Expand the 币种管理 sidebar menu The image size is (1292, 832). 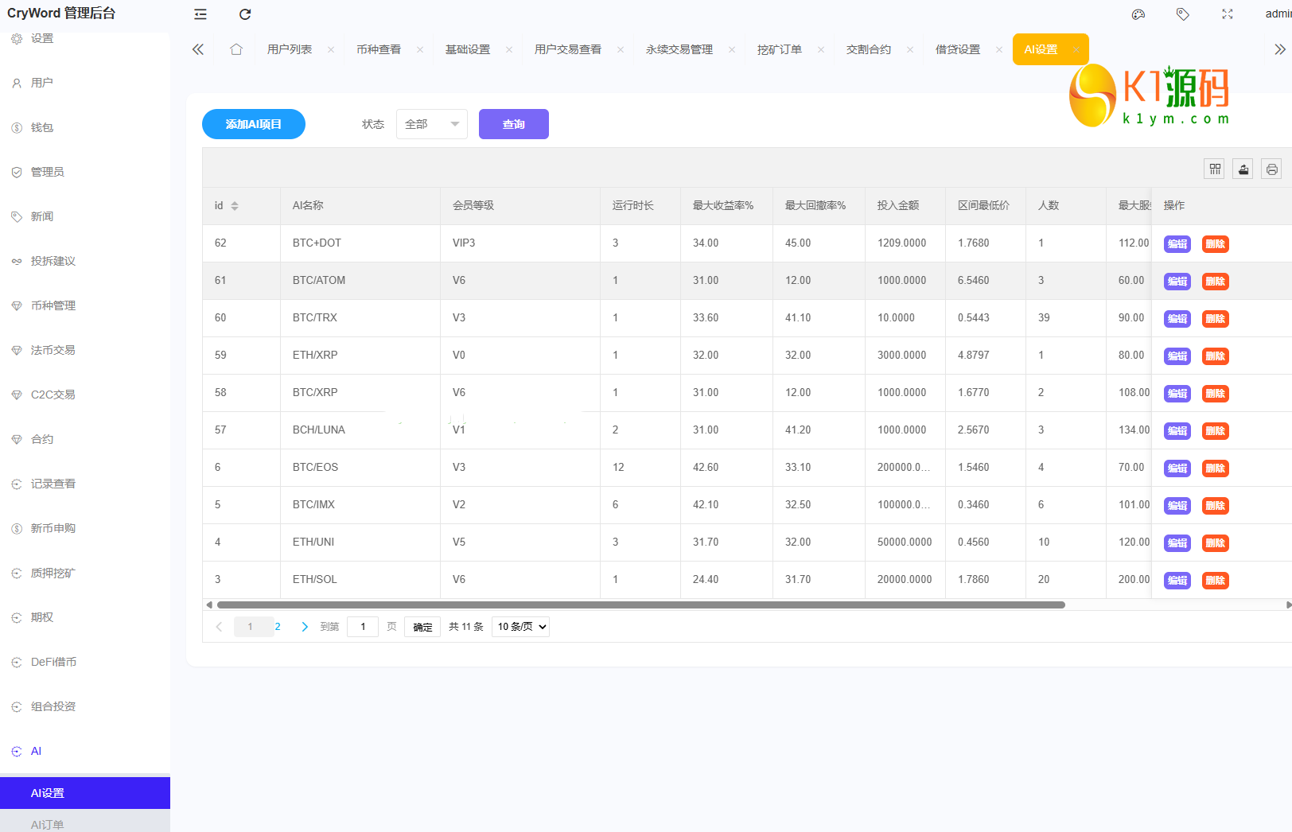click(85, 305)
